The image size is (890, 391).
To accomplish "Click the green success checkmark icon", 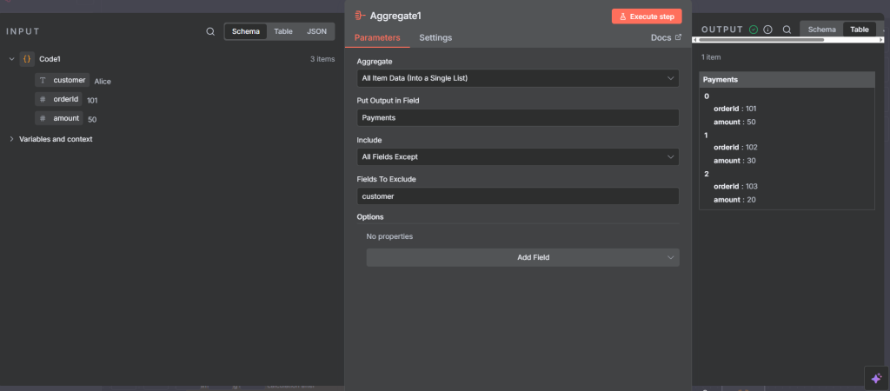I will (x=754, y=30).
